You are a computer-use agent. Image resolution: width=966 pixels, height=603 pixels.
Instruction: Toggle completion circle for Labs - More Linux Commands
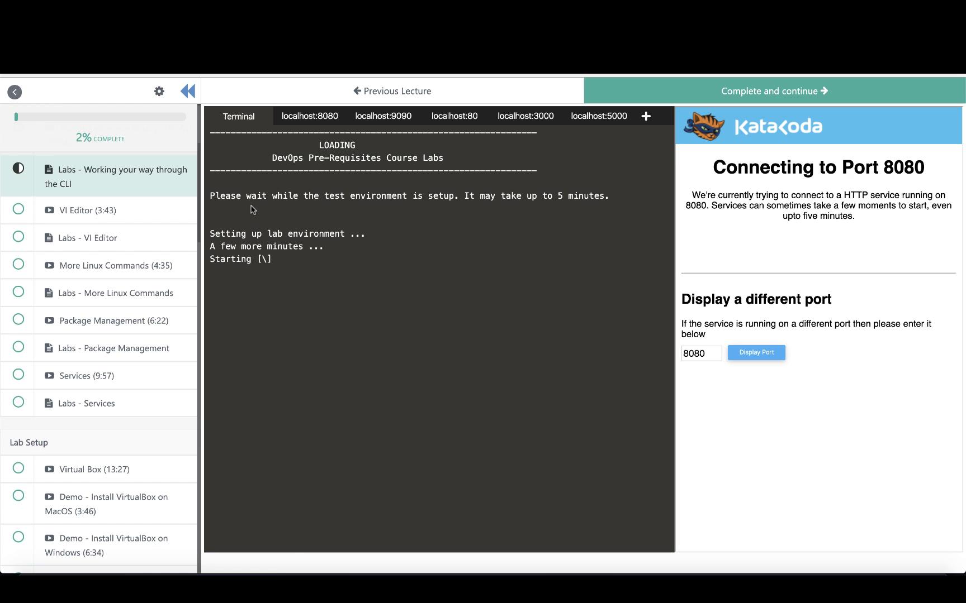[x=18, y=292]
